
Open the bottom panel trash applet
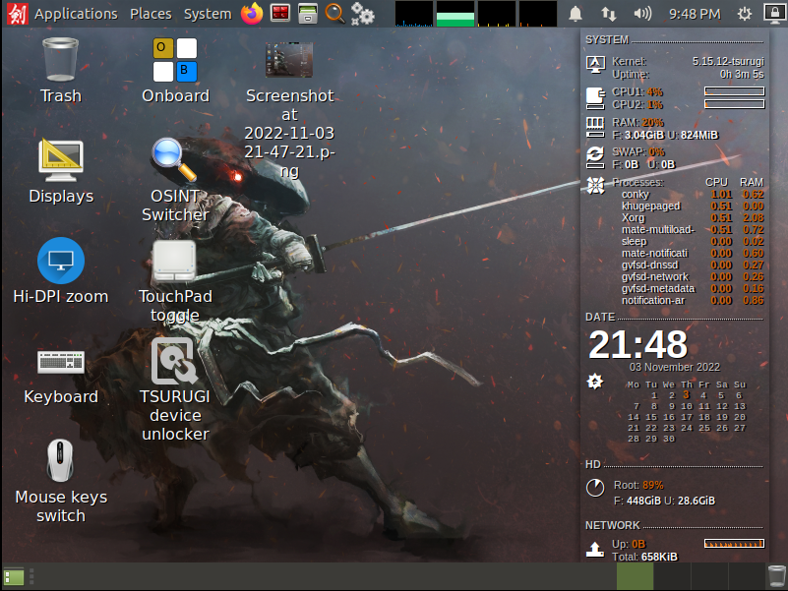(x=777, y=576)
